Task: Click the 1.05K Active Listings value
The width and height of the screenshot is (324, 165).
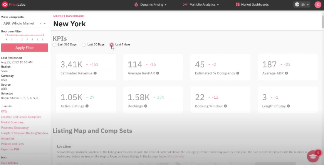Action: click(x=72, y=97)
